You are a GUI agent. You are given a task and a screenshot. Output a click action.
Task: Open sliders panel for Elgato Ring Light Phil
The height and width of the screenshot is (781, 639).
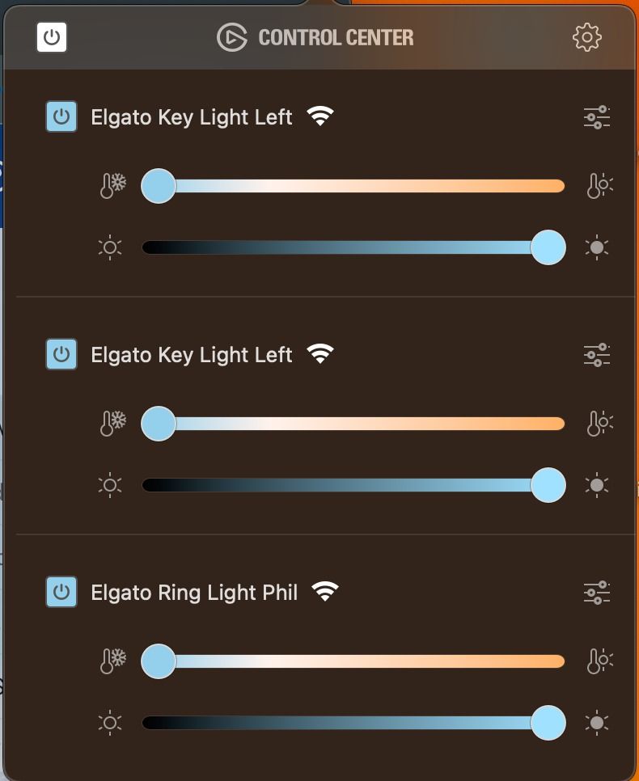597,591
